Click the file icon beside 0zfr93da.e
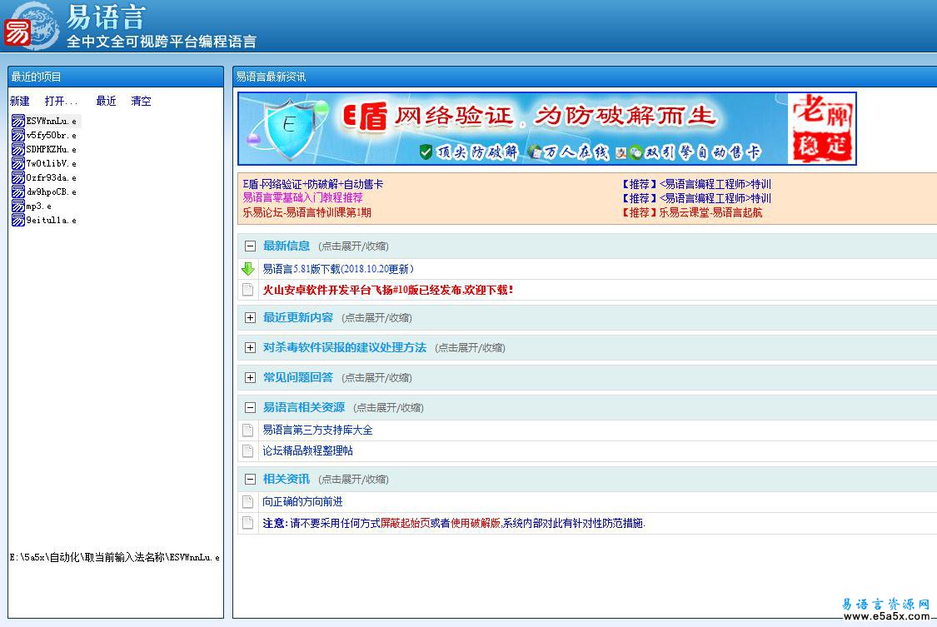The width and height of the screenshot is (937, 627). coord(18,178)
